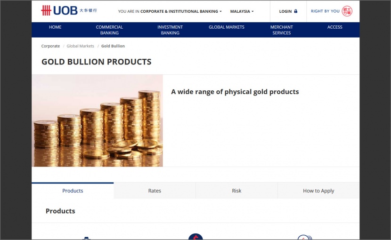Viewport: 391px width, 240px height.
Task: Click the Global Markets breadcrumb link
Action: pyautogui.click(x=80, y=46)
